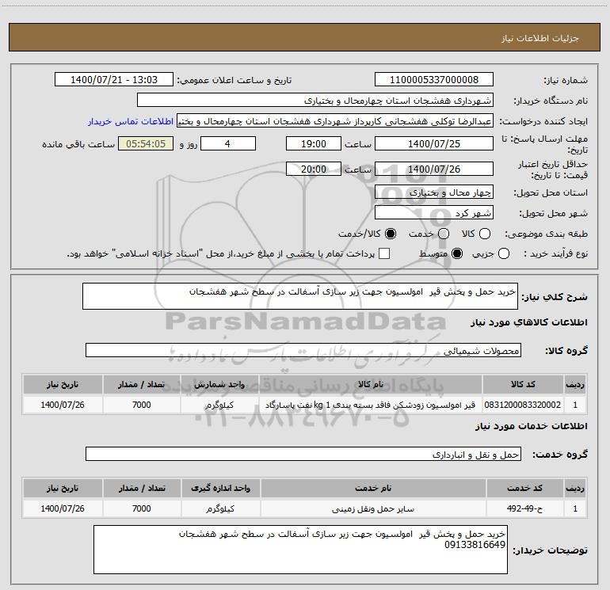Click the general need description text box
610x590 pixels.
pos(300,296)
